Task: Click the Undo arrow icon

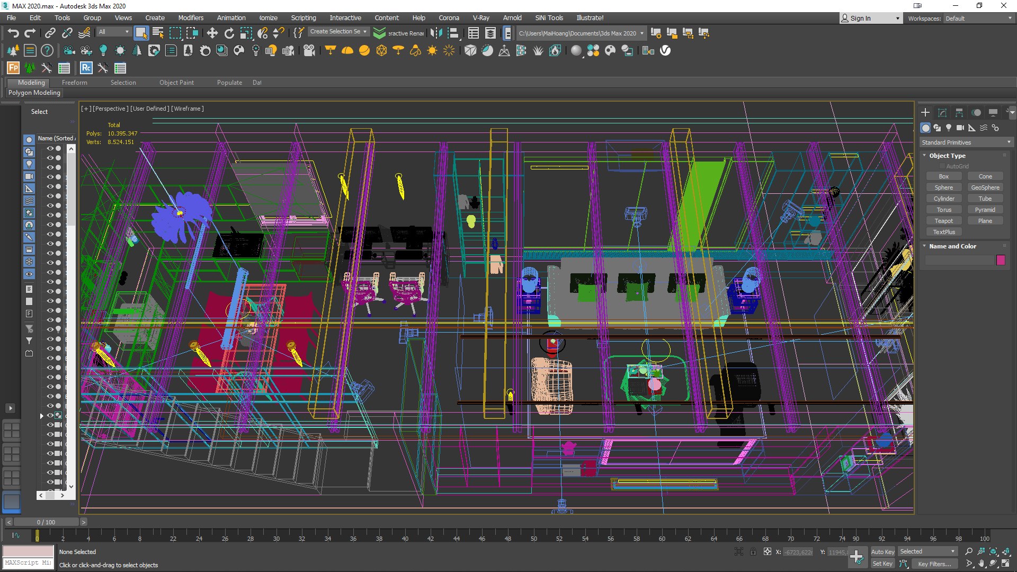Action: 13,33
